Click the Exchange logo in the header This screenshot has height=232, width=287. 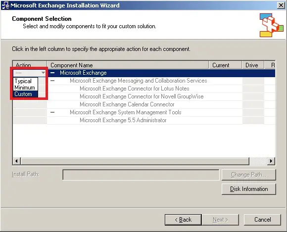[272, 25]
